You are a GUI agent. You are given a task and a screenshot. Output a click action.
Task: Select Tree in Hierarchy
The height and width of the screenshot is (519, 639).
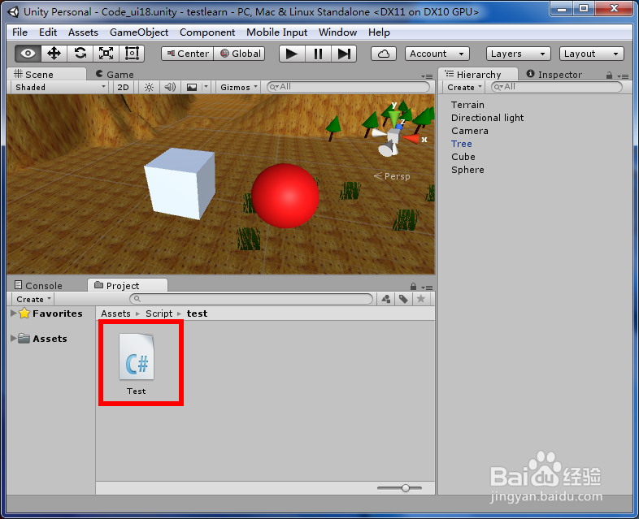(461, 144)
